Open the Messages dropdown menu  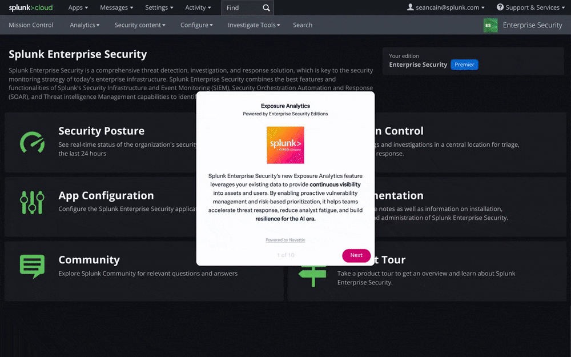(x=116, y=7)
